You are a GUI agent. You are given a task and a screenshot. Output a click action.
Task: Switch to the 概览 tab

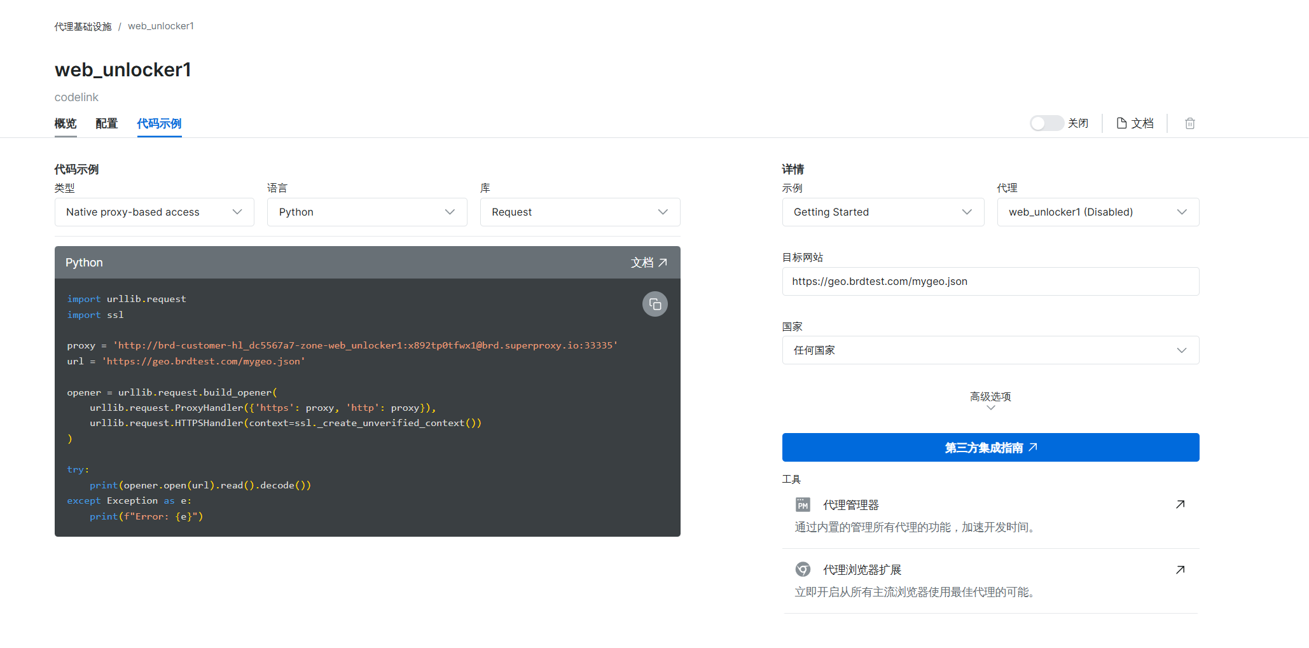(66, 123)
